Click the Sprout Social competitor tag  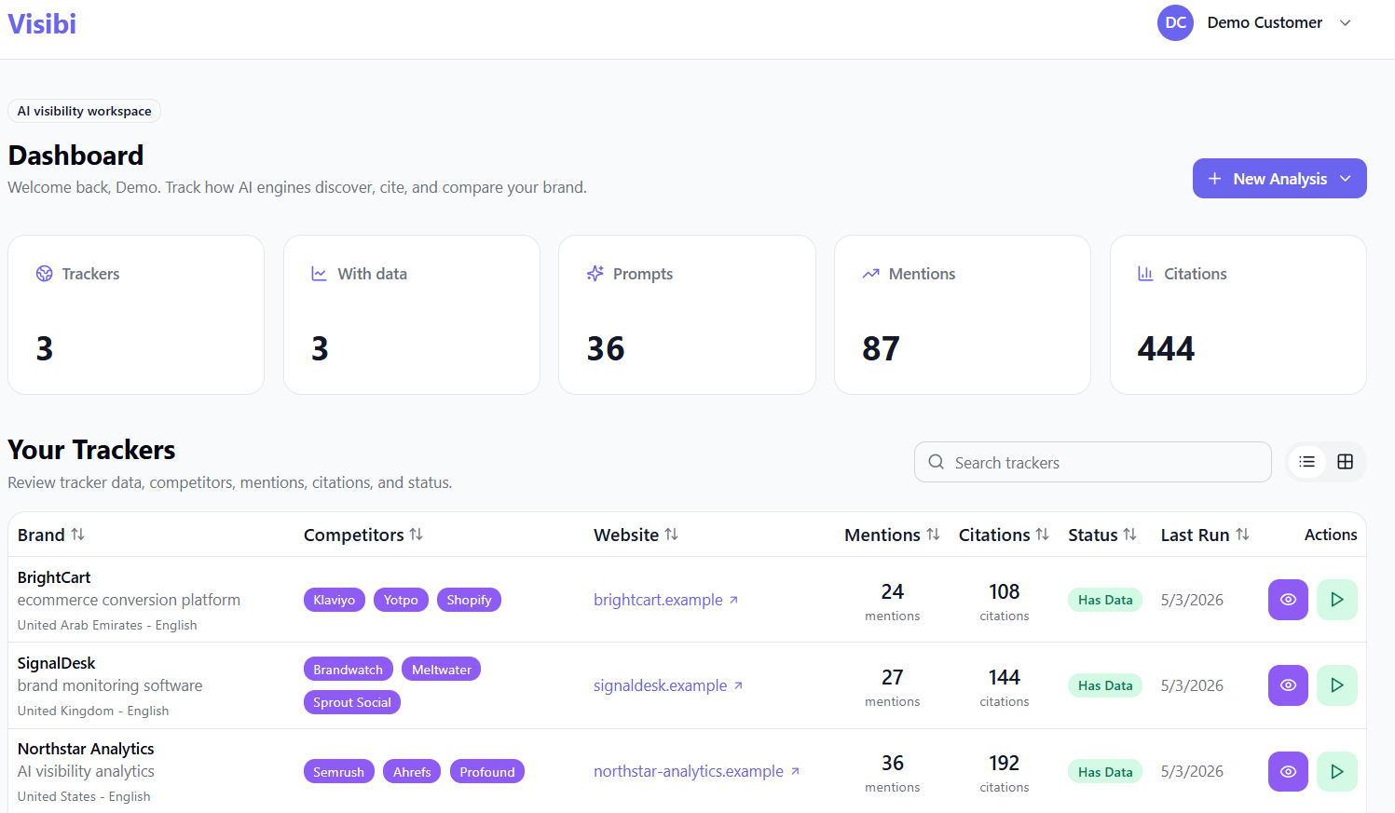click(x=352, y=702)
